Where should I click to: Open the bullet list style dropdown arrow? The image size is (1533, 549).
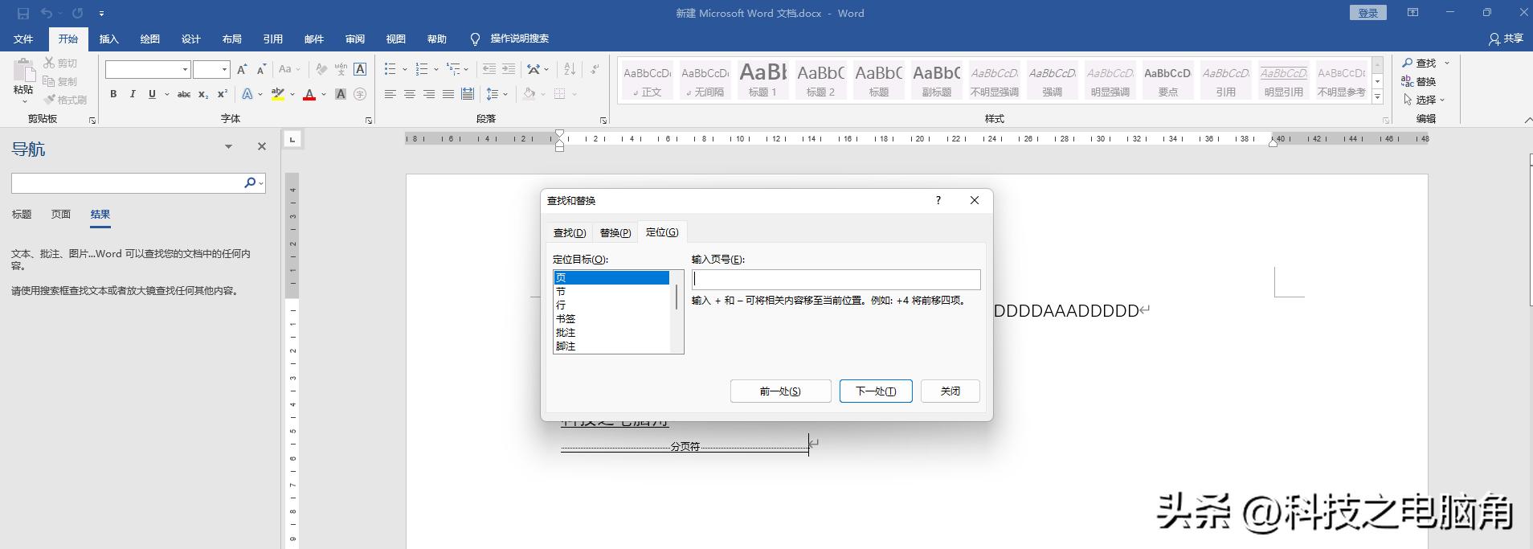point(405,70)
